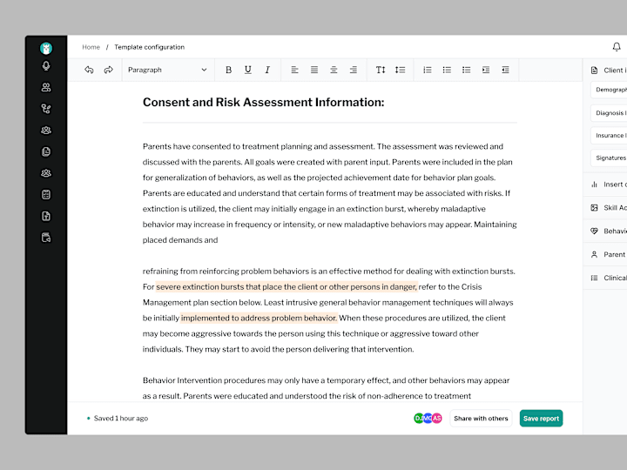The width and height of the screenshot is (627, 470).
Task: Open the Paragraph style dropdown
Action: (167, 70)
